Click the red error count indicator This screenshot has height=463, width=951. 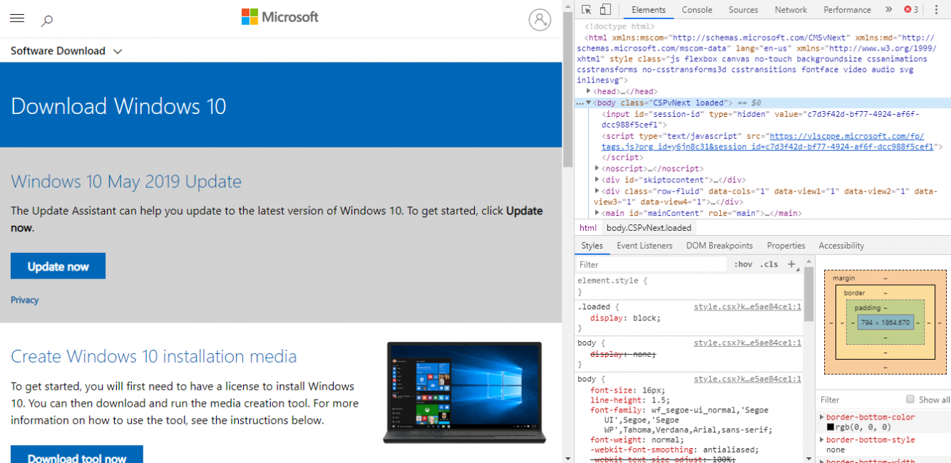(x=911, y=10)
